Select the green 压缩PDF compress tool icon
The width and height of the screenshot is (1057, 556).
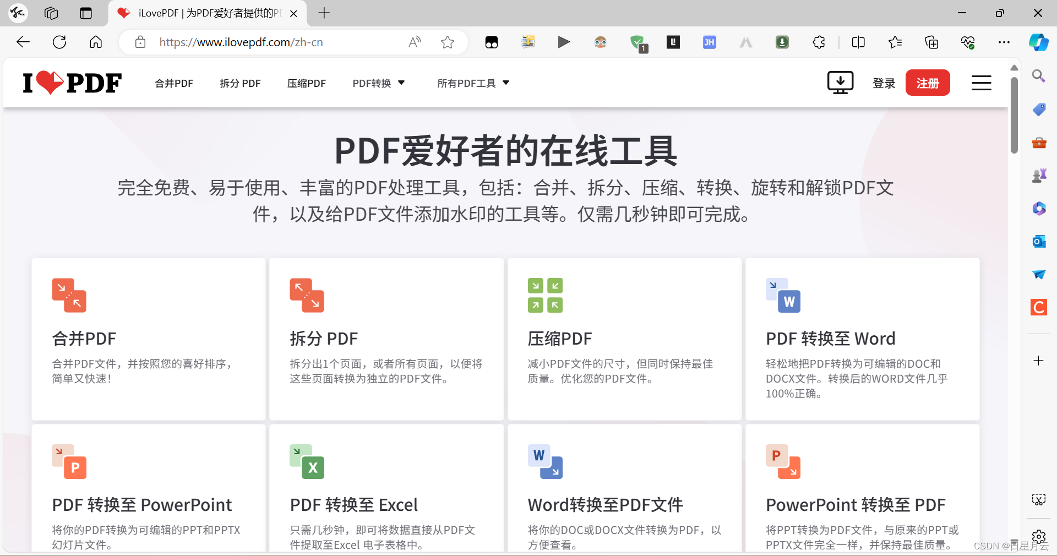click(545, 295)
